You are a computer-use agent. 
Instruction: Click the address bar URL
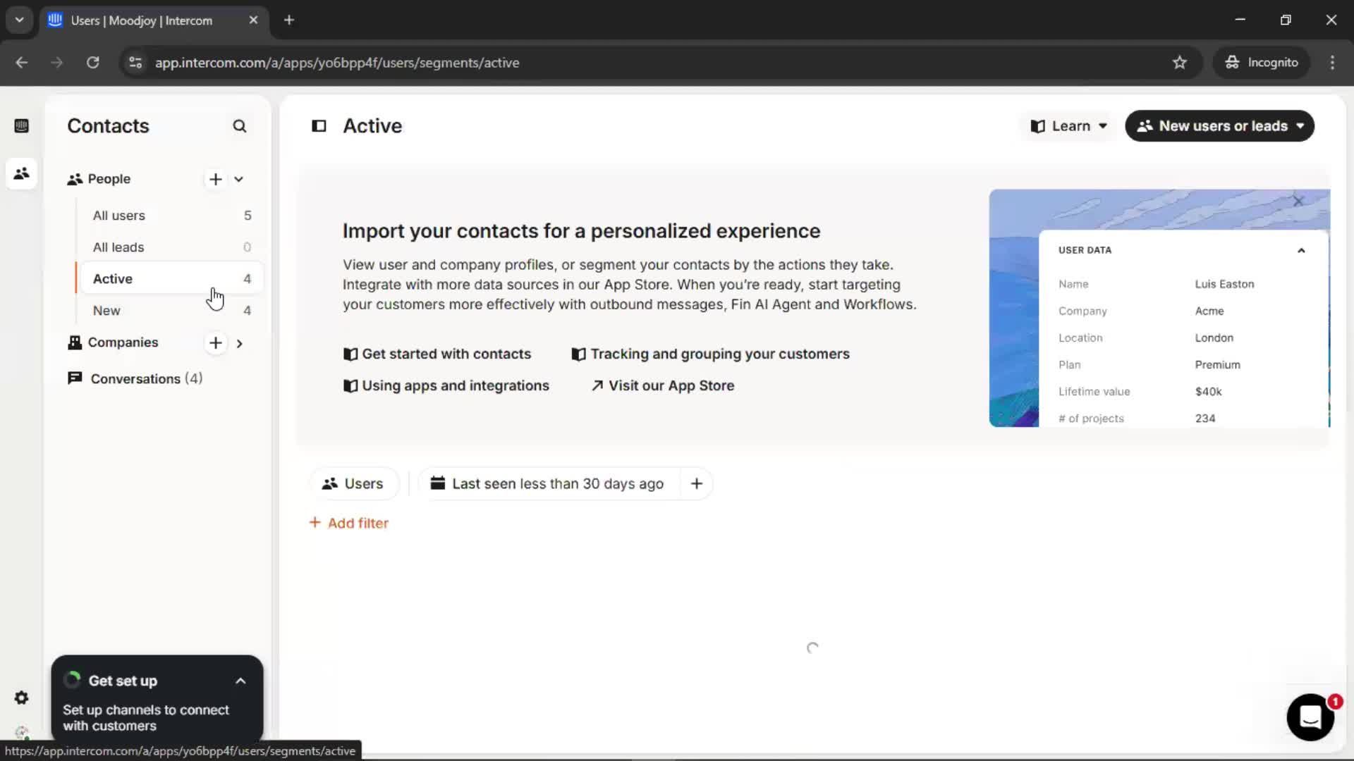click(337, 63)
